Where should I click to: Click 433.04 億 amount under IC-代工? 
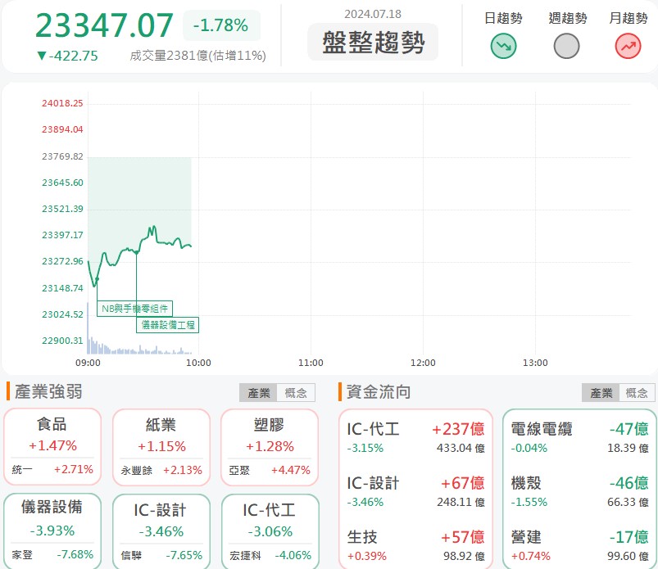(461, 448)
